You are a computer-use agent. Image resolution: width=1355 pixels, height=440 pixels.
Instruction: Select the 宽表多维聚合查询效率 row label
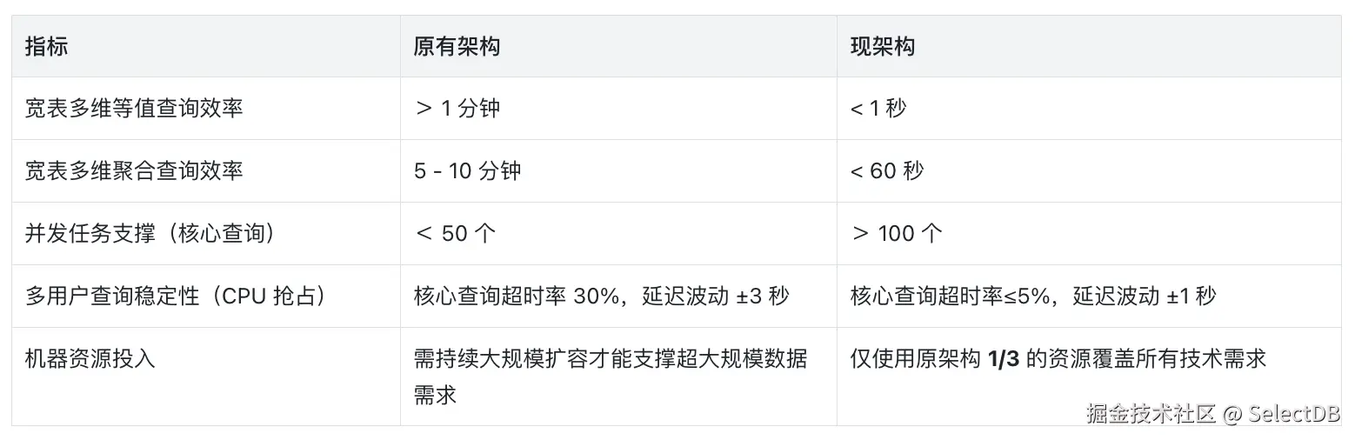click(x=134, y=171)
